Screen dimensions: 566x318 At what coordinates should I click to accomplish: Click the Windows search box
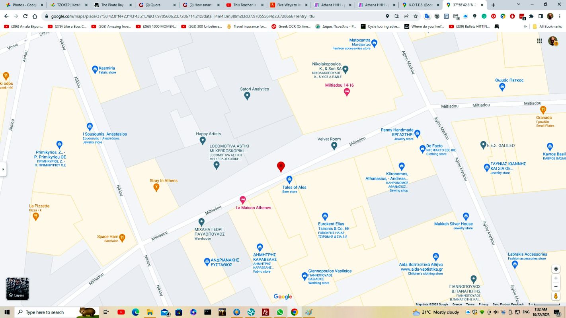[56, 312]
